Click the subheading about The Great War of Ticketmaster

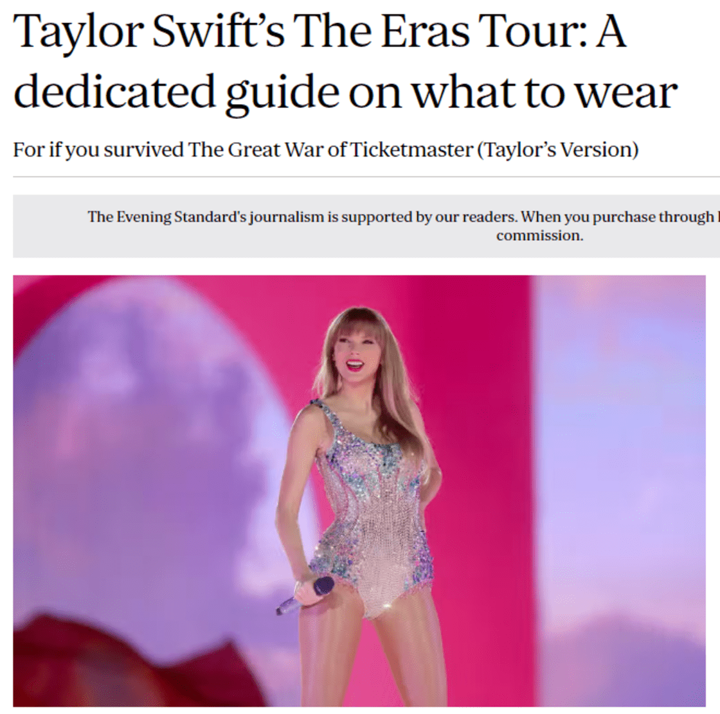325,150
